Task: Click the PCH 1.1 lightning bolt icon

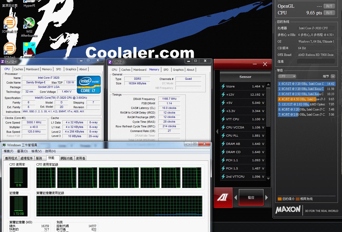Action: (223, 160)
